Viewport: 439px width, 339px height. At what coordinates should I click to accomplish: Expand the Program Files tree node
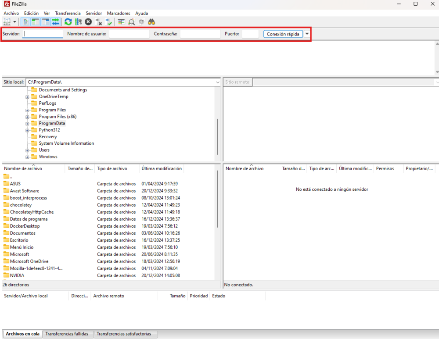coord(27,110)
